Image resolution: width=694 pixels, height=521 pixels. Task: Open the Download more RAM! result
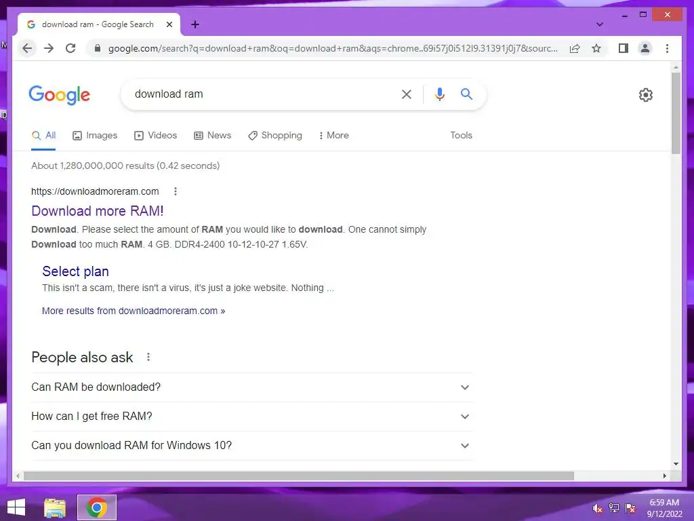[98, 211]
